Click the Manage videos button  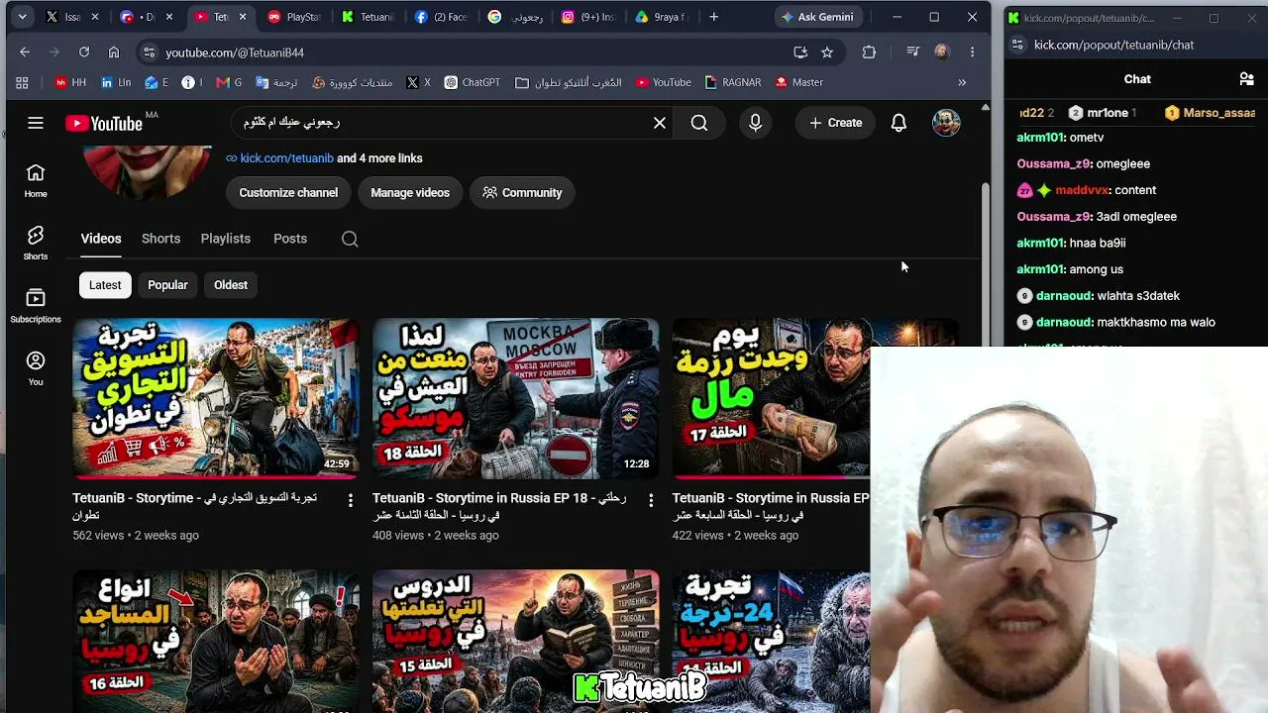click(410, 193)
